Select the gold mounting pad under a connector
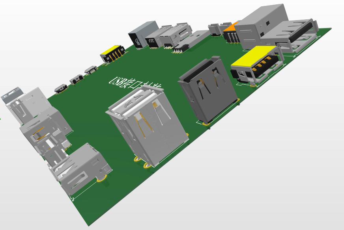Viewport: 344px width, 230px height. pyautogui.click(x=137, y=160)
